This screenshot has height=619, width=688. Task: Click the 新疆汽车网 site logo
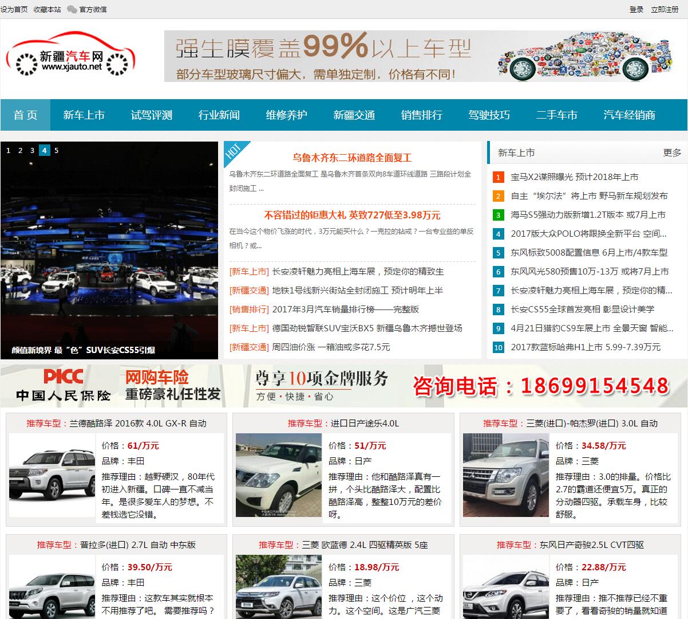[70, 55]
